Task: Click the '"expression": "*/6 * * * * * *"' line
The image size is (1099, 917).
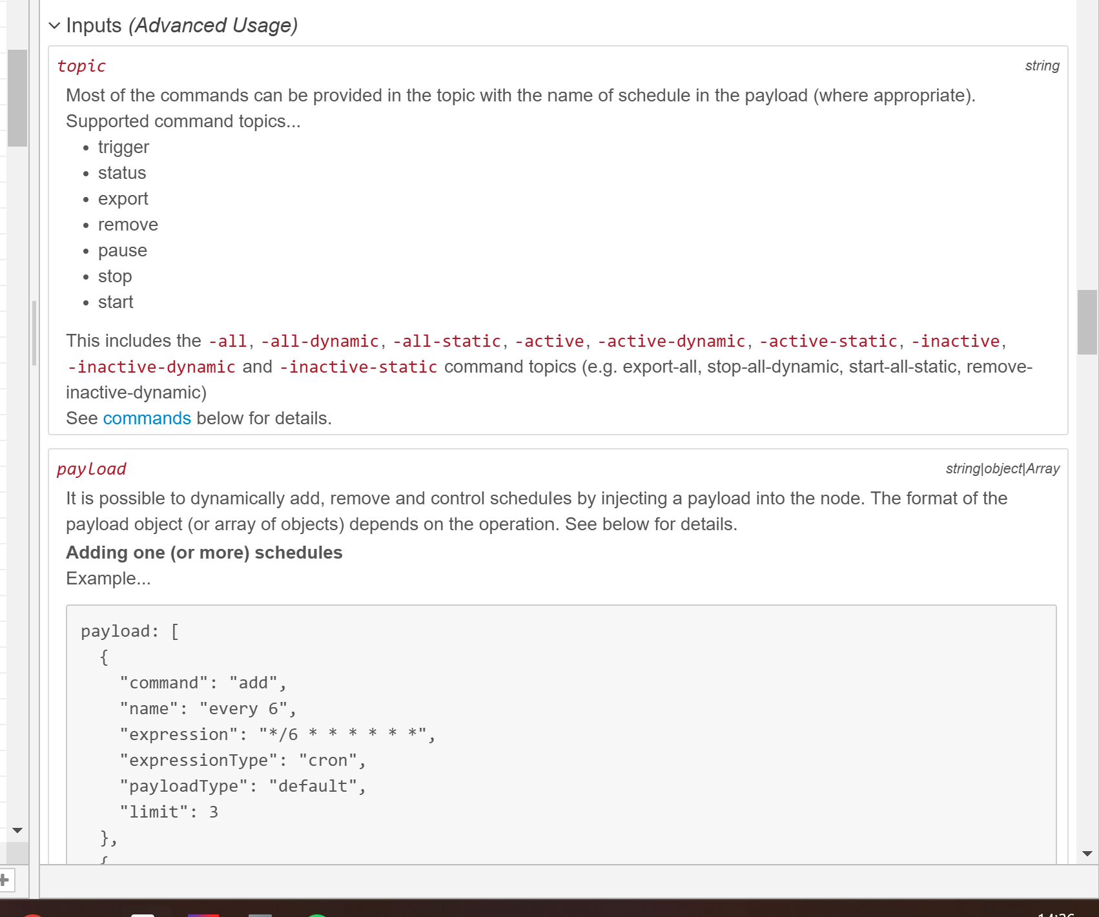Action: pyautogui.click(x=278, y=734)
